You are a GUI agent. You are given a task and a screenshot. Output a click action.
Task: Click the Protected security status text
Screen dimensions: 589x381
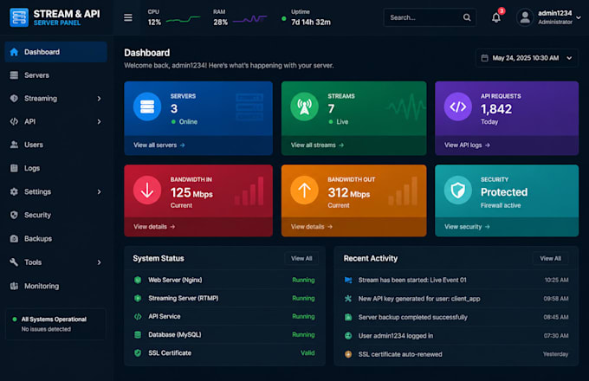click(504, 192)
